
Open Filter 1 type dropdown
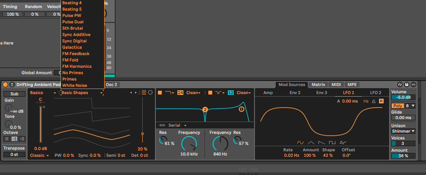[x=169, y=93]
